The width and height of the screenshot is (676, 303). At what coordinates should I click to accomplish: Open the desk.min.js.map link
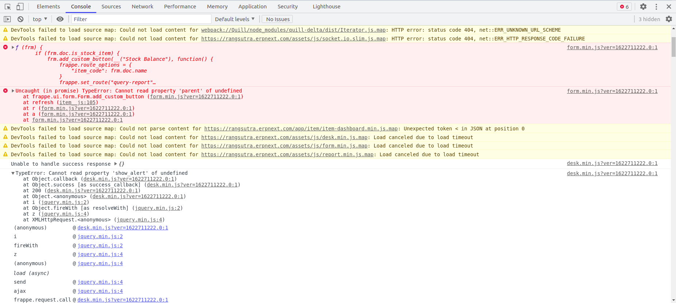click(284, 137)
